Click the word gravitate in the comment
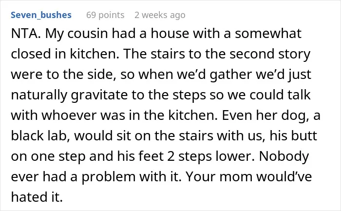Screen dimensions: 341x211 99,95
